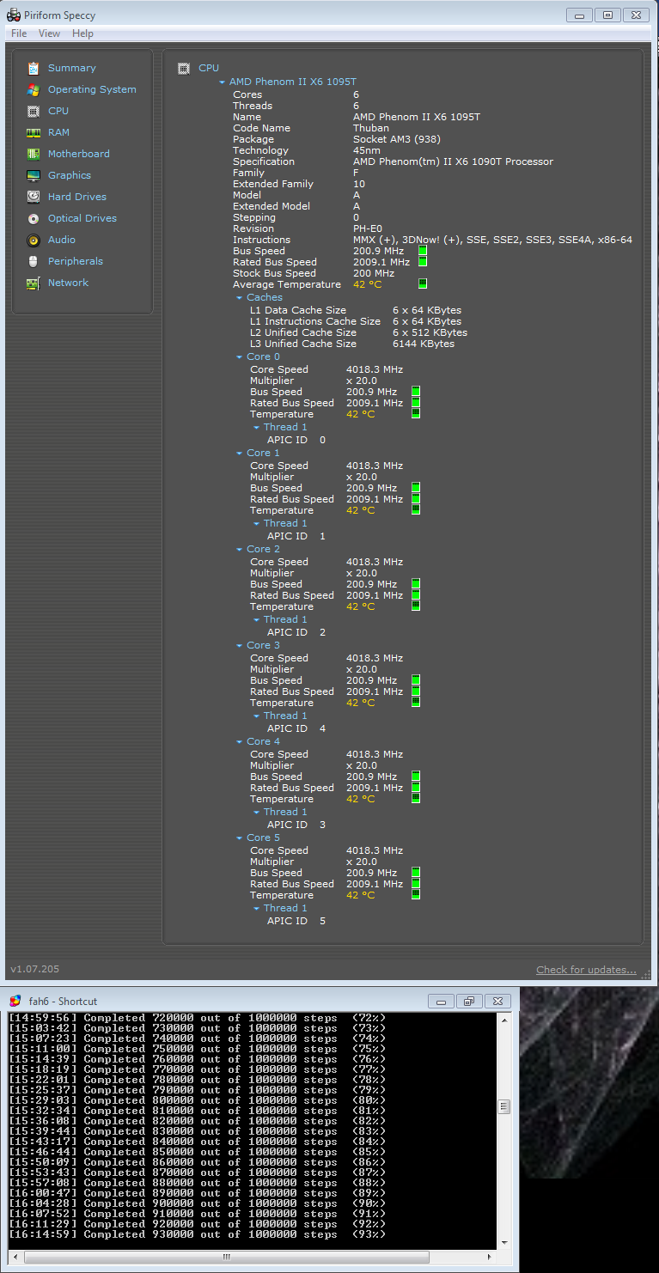659x1273 pixels.
Task: Click Core 0 Core Speed value 4018.3 MHz
Action: [375, 369]
